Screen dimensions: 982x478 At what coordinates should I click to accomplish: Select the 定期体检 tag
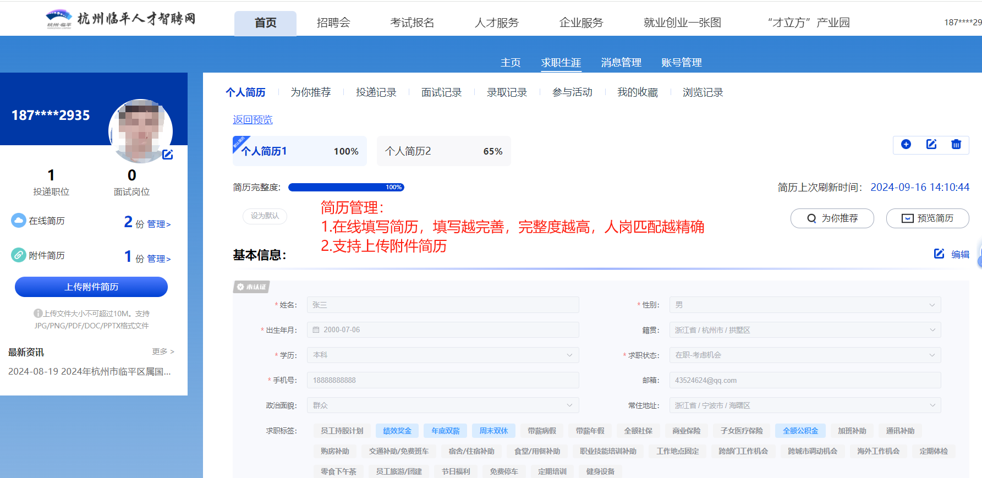coord(934,451)
